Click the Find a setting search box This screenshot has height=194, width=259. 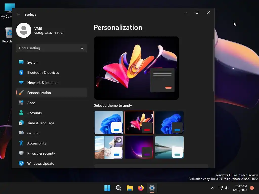tap(52, 48)
